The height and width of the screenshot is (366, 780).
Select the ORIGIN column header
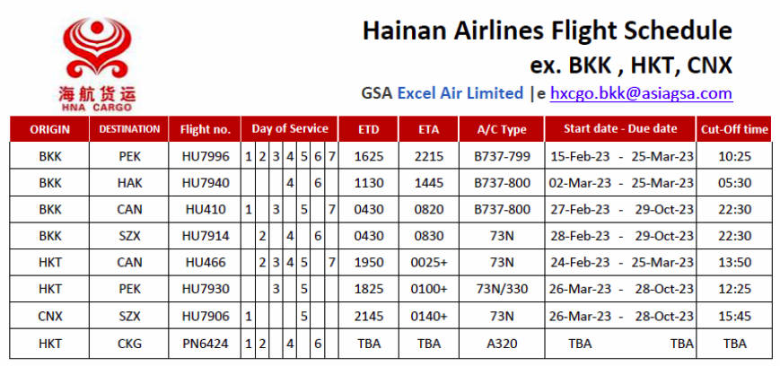[x=49, y=129]
